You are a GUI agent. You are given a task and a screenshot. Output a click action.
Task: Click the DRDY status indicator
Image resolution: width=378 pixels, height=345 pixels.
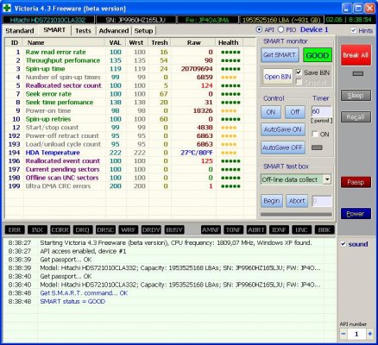(x=151, y=229)
